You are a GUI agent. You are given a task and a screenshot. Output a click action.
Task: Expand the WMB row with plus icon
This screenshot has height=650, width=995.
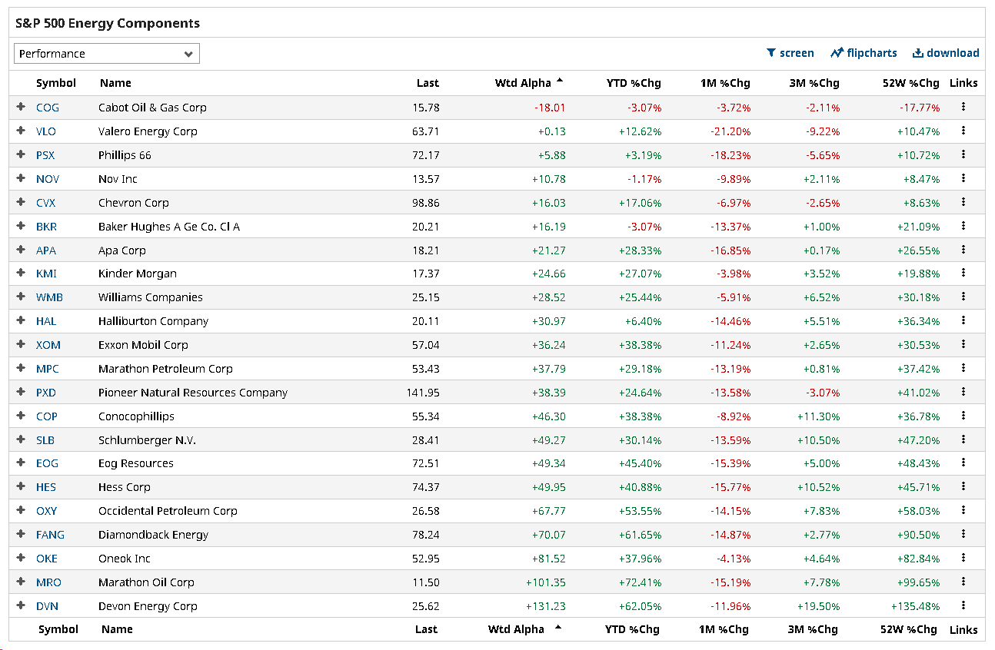pos(21,297)
